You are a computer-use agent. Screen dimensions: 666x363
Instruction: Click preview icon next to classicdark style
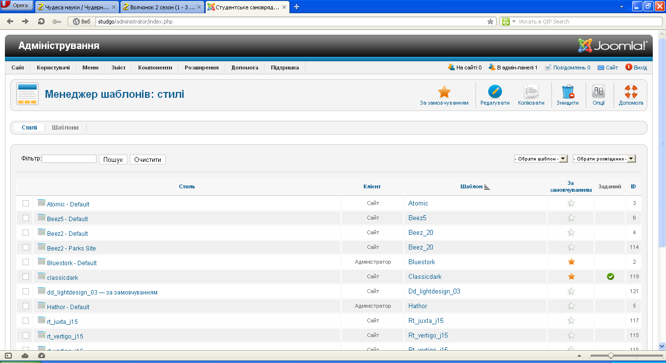(x=42, y=276)
